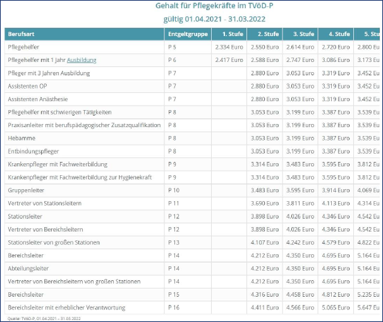Viewport: 383px width, 322px height.
Task: Select the Stationsleiter row label
Action: [25, 216]
